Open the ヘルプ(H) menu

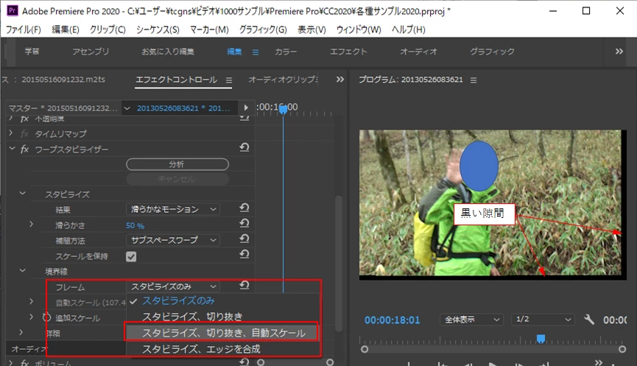(408, 29)
